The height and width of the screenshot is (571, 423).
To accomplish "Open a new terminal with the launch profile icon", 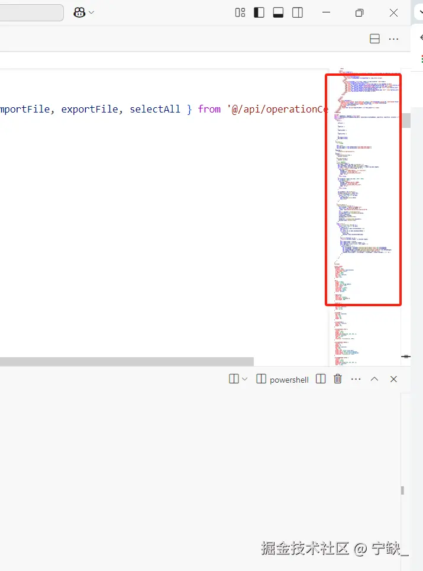I will pos(234,379).
